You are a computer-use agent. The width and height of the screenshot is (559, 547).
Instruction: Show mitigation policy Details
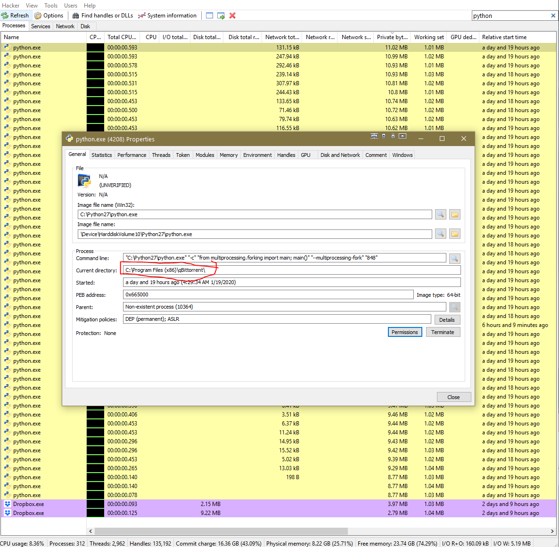[x=446, y=319]
